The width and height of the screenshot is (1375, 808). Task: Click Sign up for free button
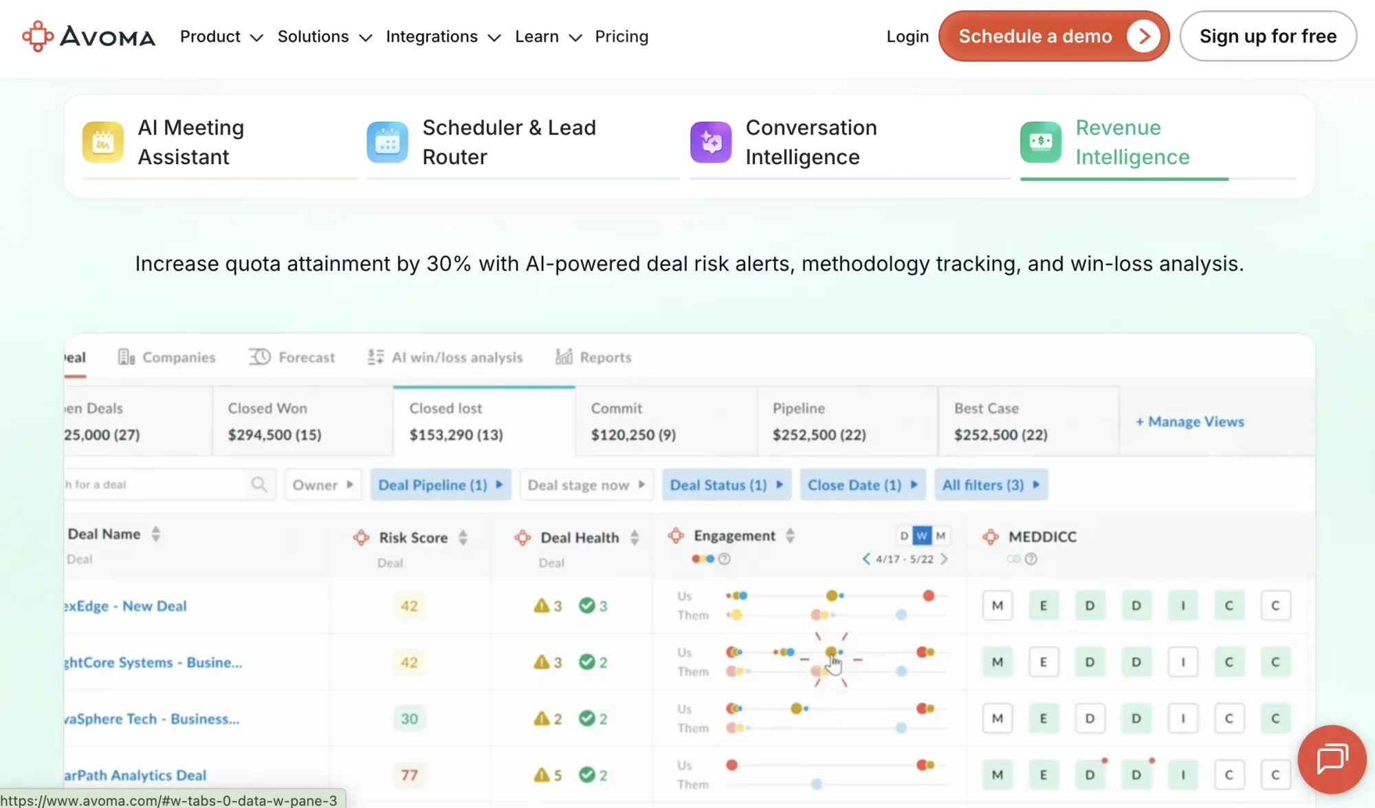1268,36
